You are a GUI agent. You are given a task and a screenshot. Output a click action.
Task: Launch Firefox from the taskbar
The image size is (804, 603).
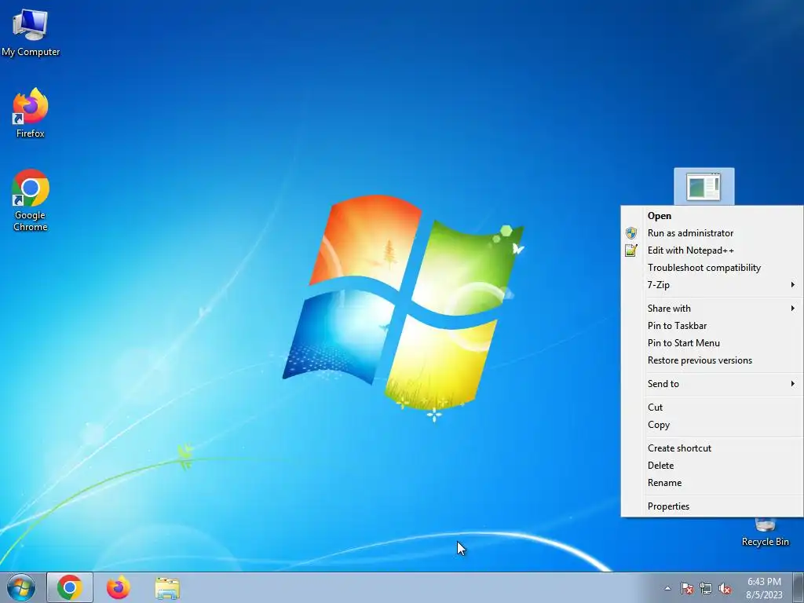(x=118, y=587)
